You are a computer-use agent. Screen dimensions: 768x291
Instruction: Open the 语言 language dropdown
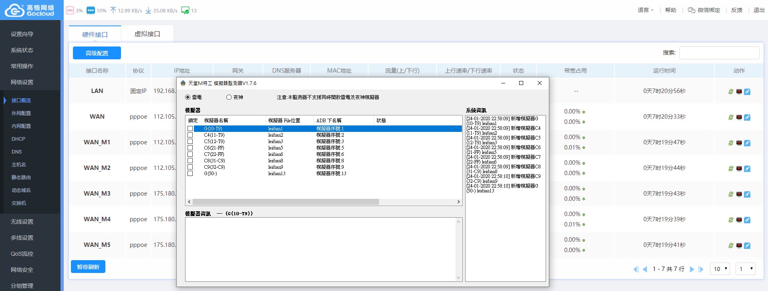(x=645, y=10)
